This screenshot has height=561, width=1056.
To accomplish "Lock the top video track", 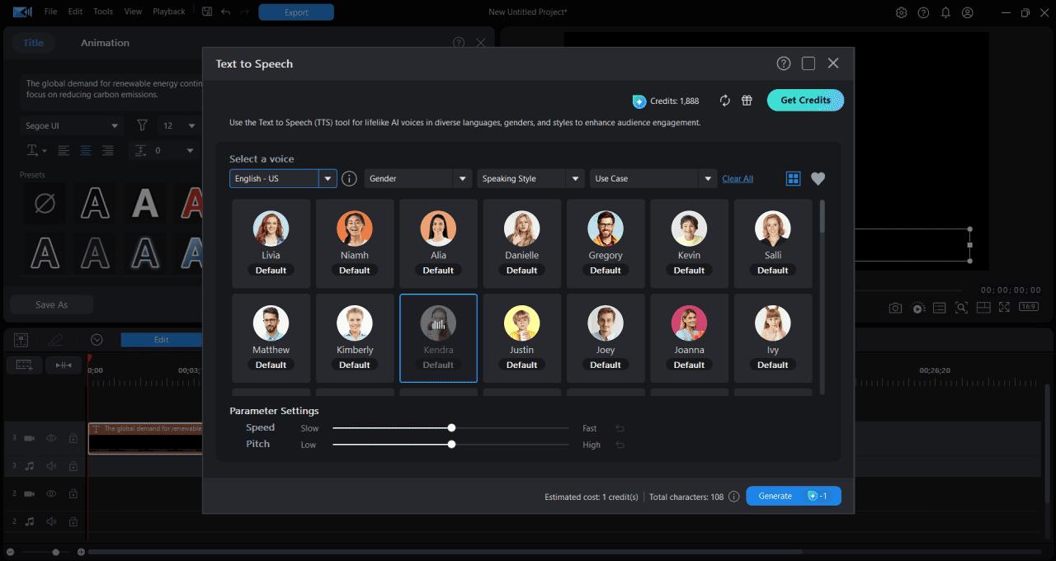I will pyautogui.click(x=73, y=438).
